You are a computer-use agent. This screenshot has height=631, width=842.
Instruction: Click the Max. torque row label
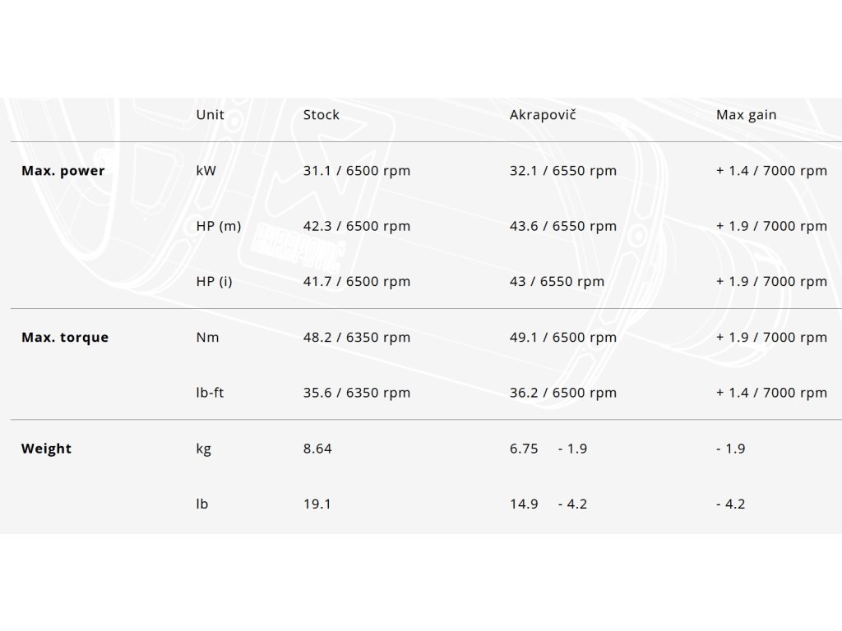[x=65, y=338]
